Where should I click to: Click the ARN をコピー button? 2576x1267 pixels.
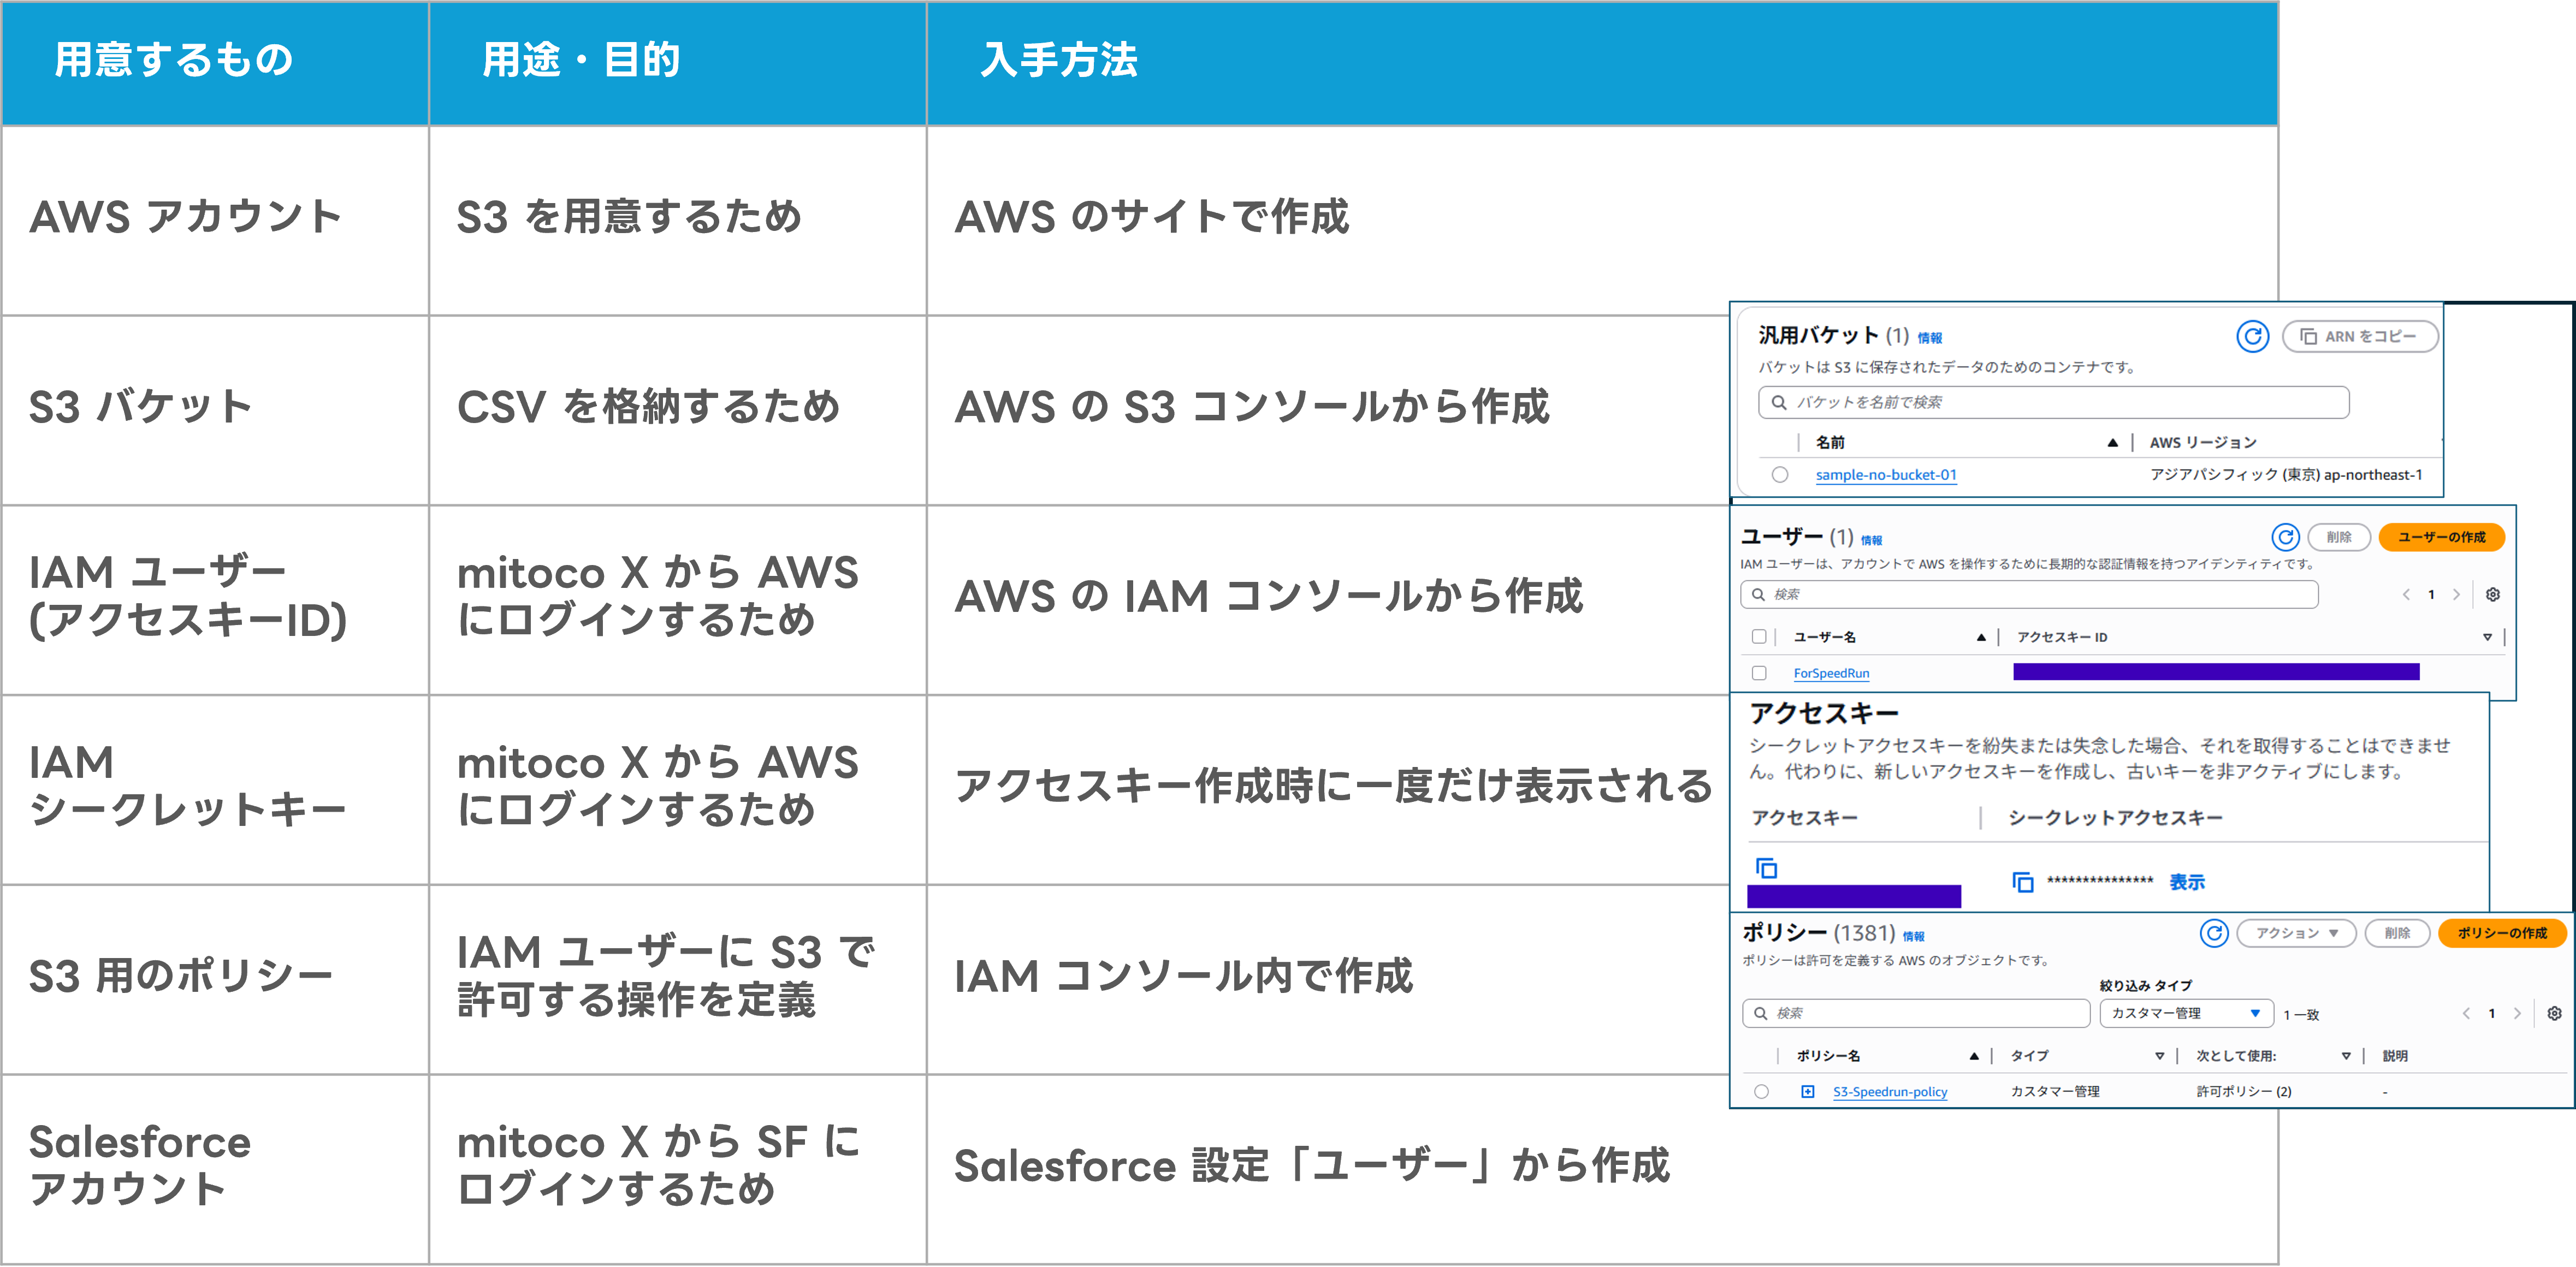[2360, 337]
